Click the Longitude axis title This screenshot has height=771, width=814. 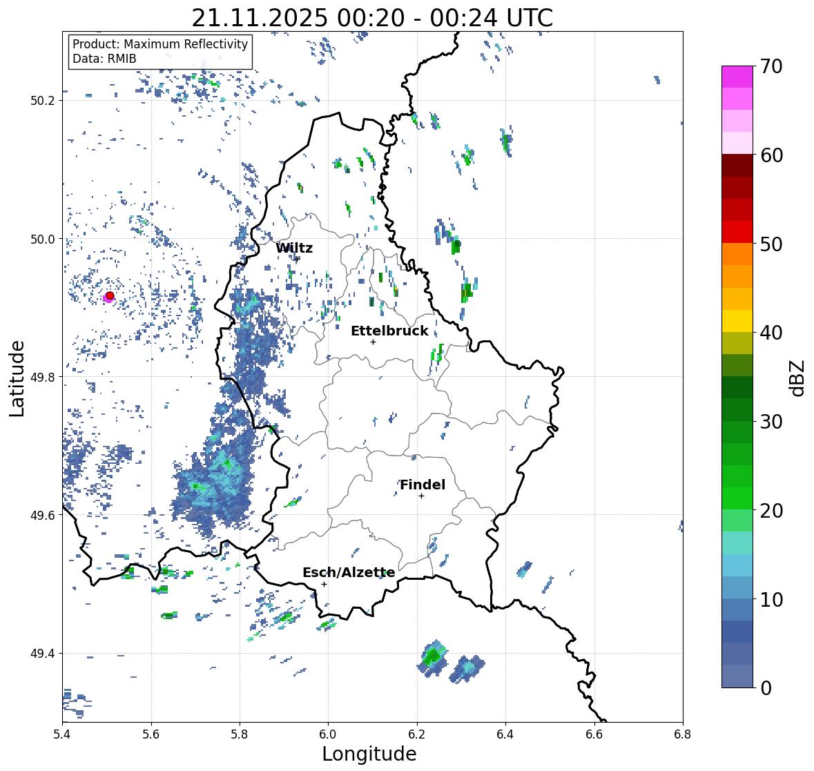[x=369, y=754]
